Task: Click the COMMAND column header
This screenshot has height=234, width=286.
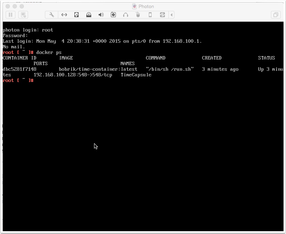Action: click(x=155, y=58)
